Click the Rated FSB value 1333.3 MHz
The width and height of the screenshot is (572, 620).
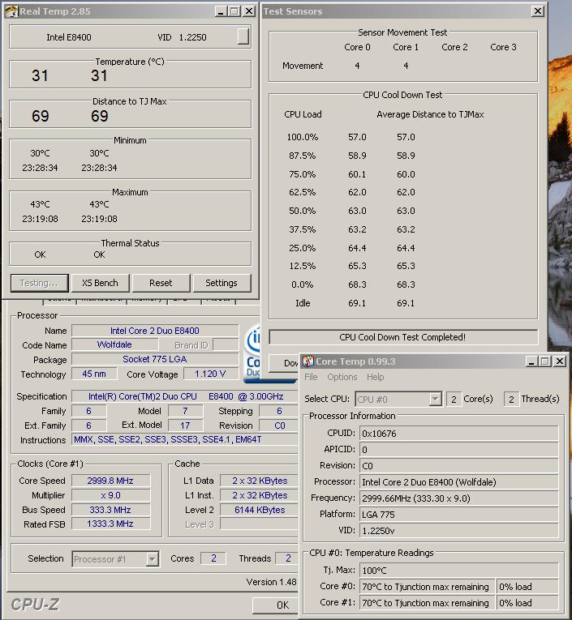click(x=110, y=524)
